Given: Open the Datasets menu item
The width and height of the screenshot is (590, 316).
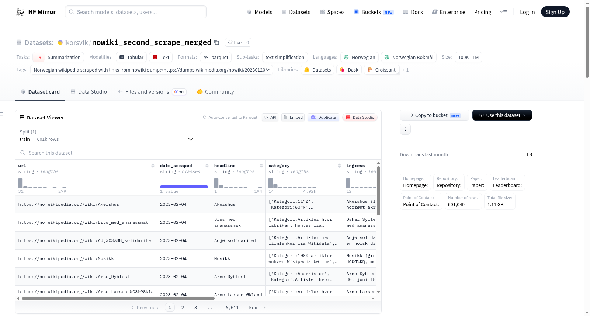Looking at the screenshot, I should 296,12.
